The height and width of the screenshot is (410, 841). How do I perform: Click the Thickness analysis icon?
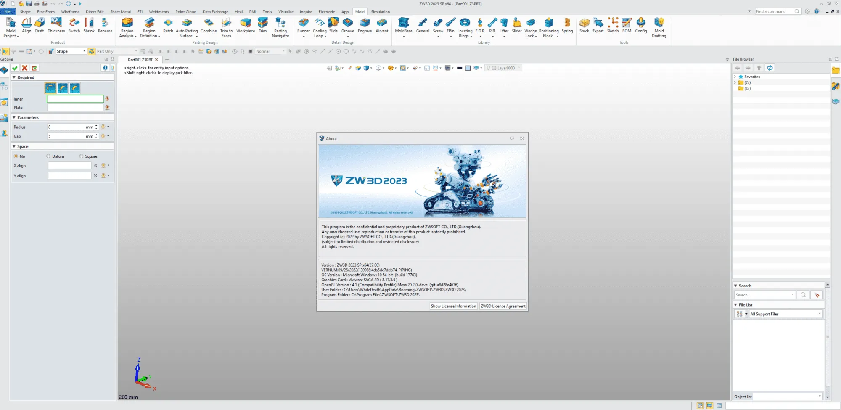click(x=56, y=25)
